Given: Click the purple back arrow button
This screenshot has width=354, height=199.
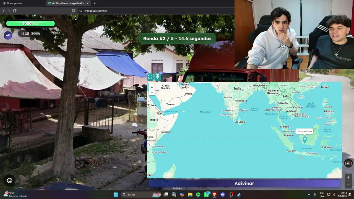Looking at the screenshot, I should [8, 35].
